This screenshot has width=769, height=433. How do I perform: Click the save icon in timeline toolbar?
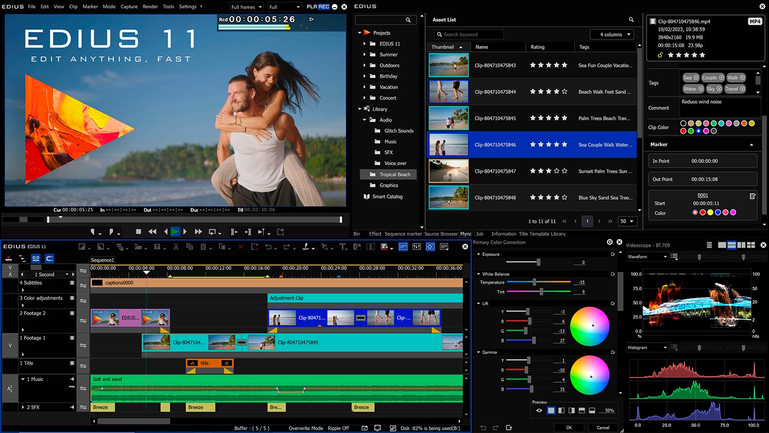click(x=157, y=247)
